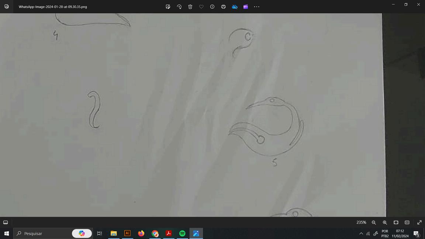Click the Photos app taskbar icon
This screenshot has width=425, height=239.
[196, 233]
